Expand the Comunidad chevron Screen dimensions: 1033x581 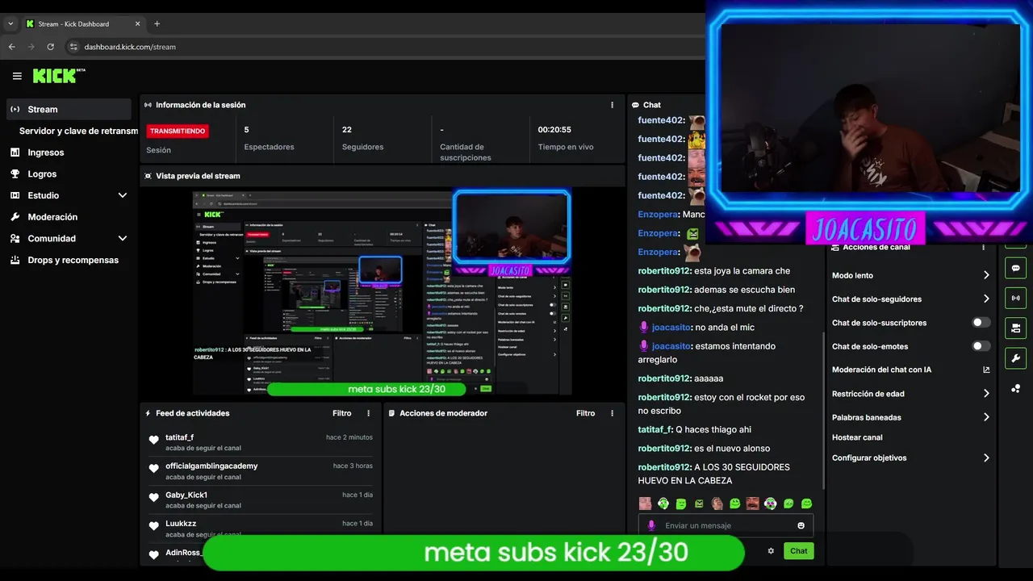point(123,239)
